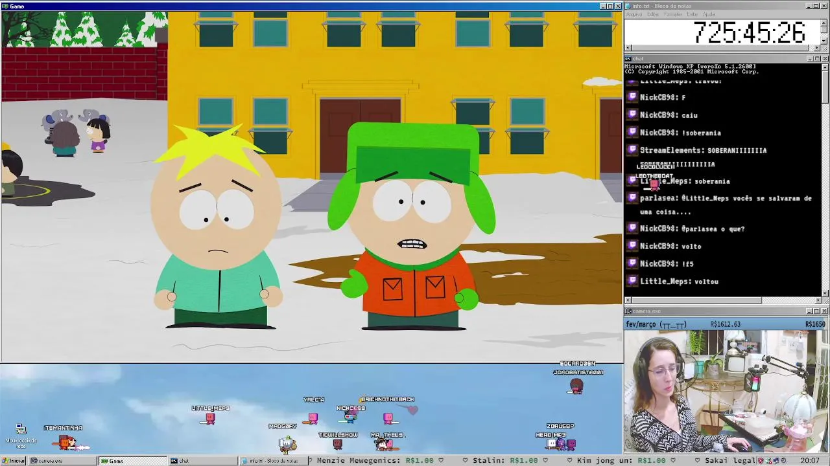Image resolution: width=830 pixels, height=466 pixels.
Task: Click camera.exe window title bar icon
Action: 629,311
